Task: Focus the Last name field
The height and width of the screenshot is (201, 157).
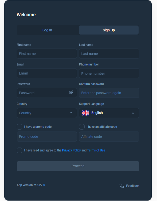Action: [109, 54]
